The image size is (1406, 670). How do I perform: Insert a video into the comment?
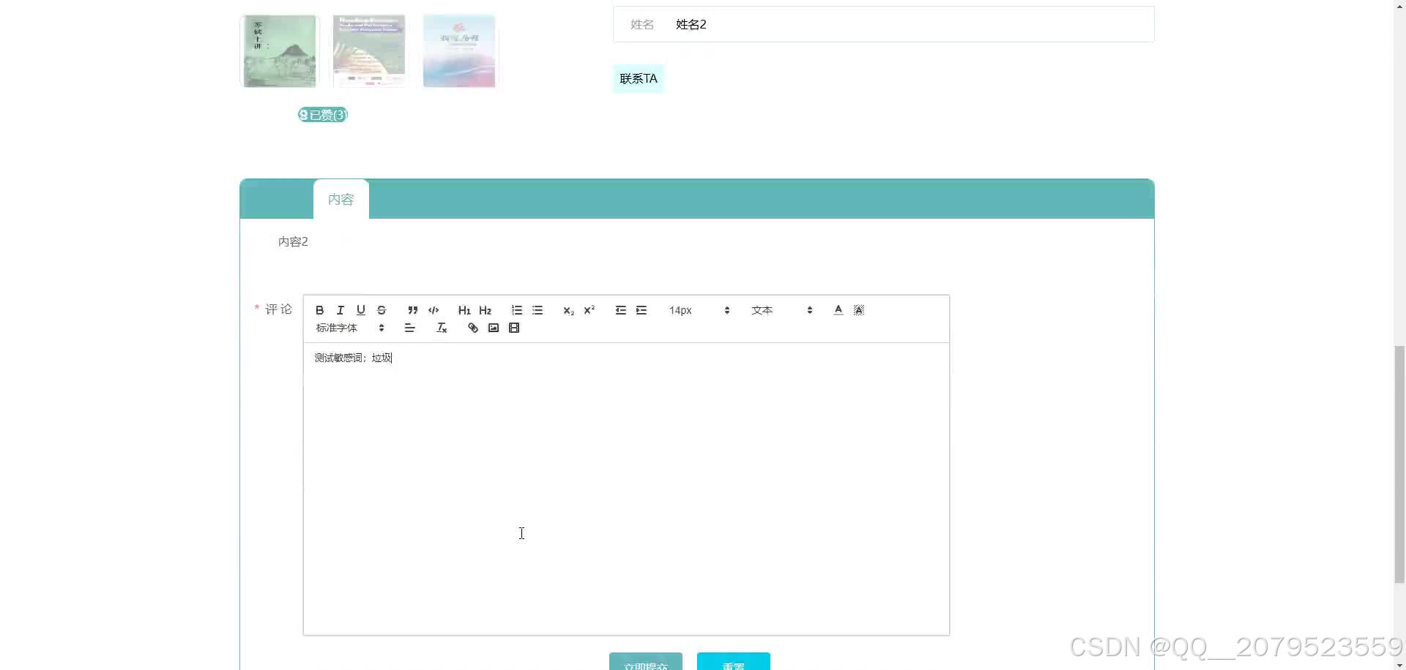click(515, 328)
